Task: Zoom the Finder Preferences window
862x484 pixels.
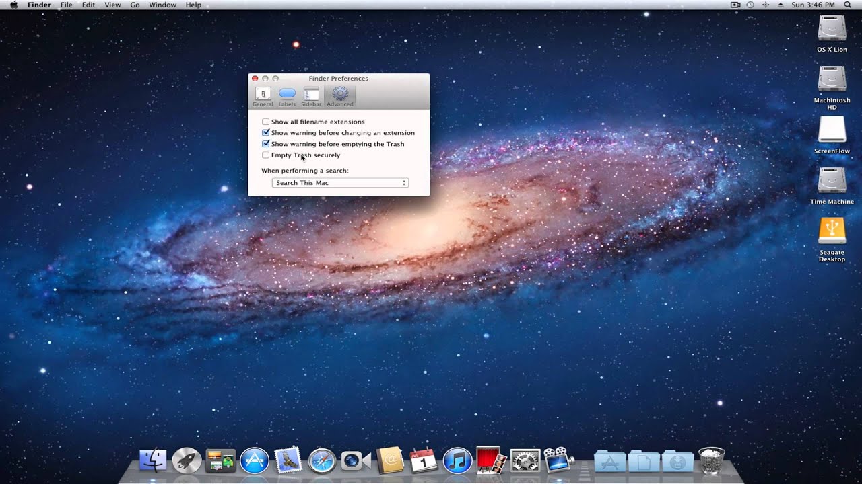Action: 275,79
